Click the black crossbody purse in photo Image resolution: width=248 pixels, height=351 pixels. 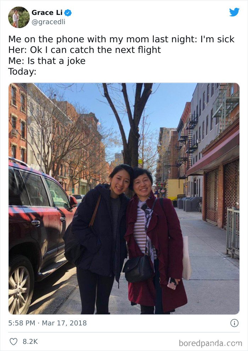[139, 268]
